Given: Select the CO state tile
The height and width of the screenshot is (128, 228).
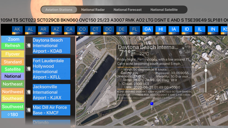Looking at the screenshot, I should [x=83, y=30].
